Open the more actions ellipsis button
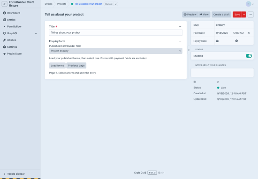258x179 pixels. (x=250, y=15)
